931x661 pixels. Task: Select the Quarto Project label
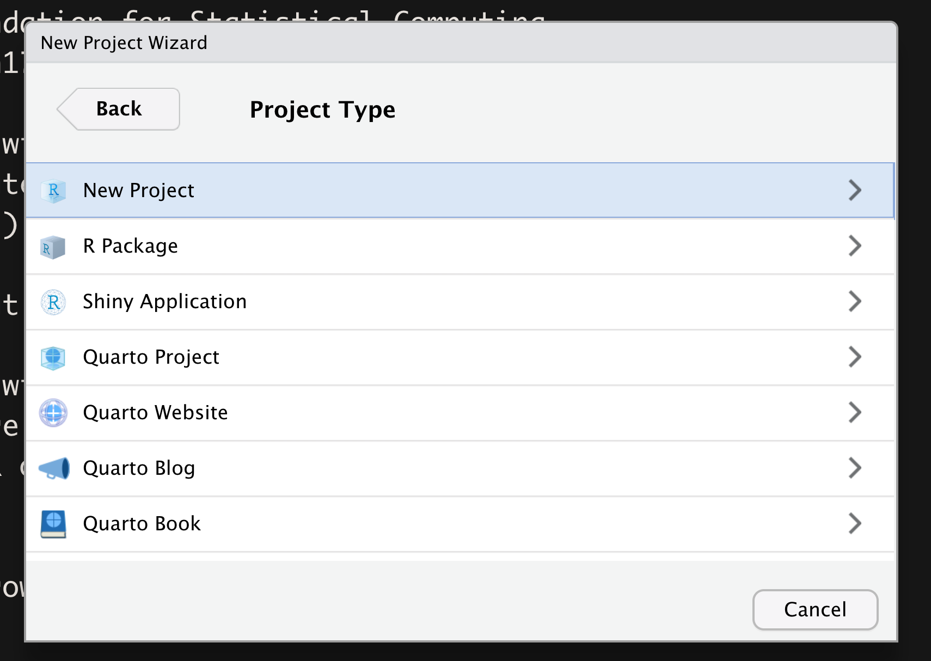pyautogui.click(x=151, y=357)
